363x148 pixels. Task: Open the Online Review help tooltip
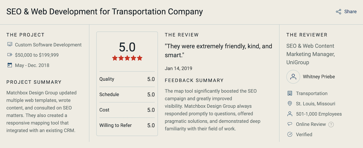[331, 124]
